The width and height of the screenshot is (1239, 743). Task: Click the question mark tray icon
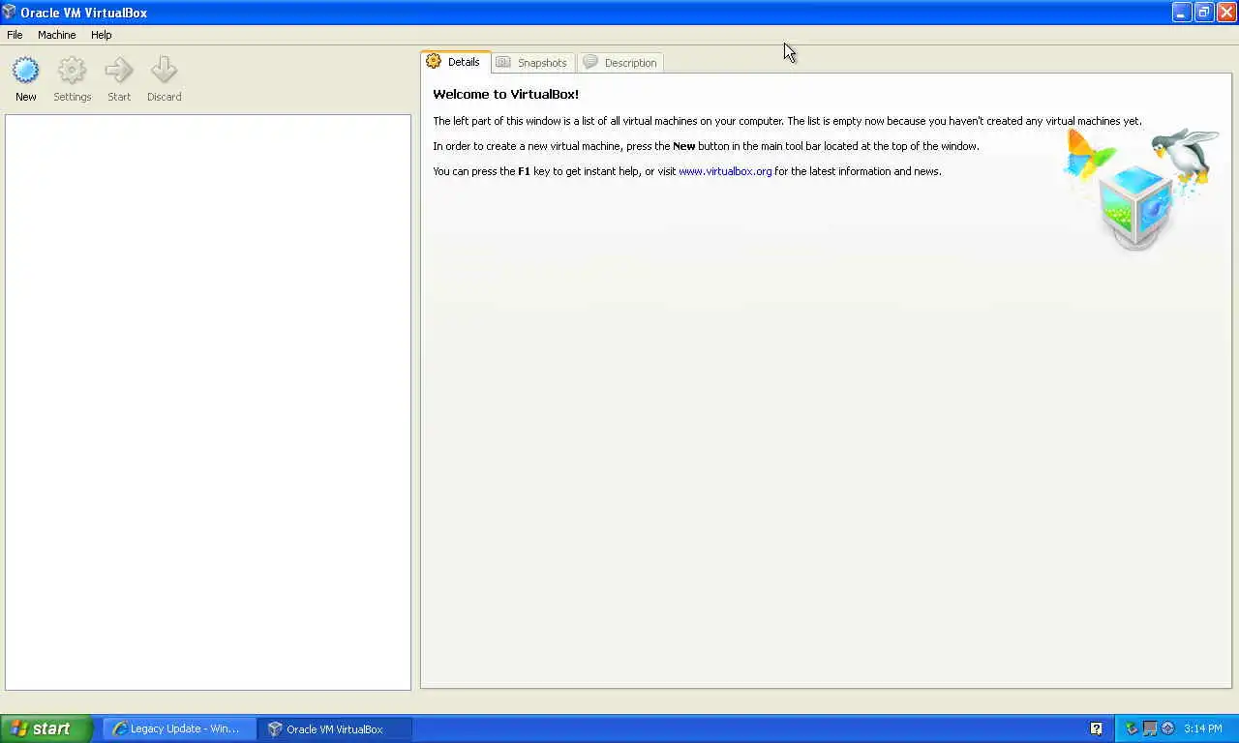(1096, 728)
